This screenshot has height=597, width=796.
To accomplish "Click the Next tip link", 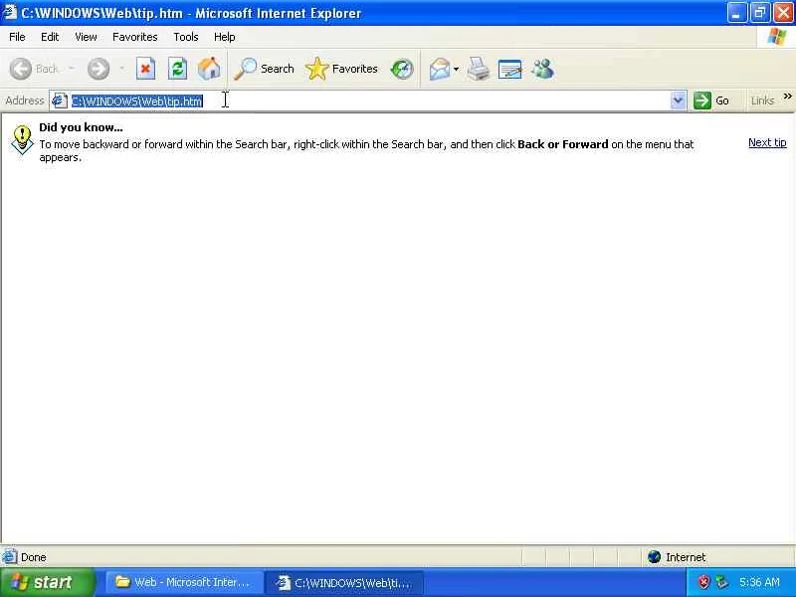I will [x=767, y=142].
